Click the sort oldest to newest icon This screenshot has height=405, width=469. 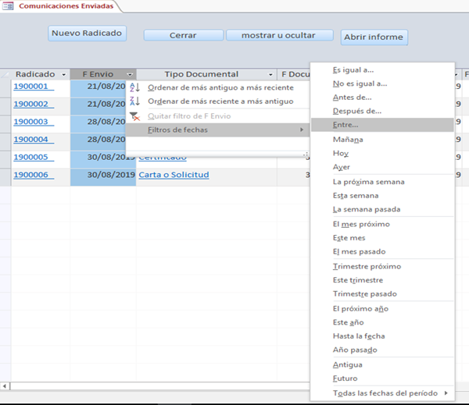click(x=134, y=87)
